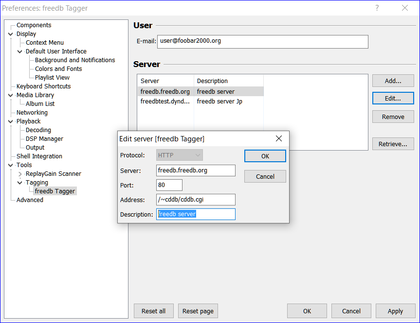Click the Apply button
420x323 pixels.
(395, 311)
